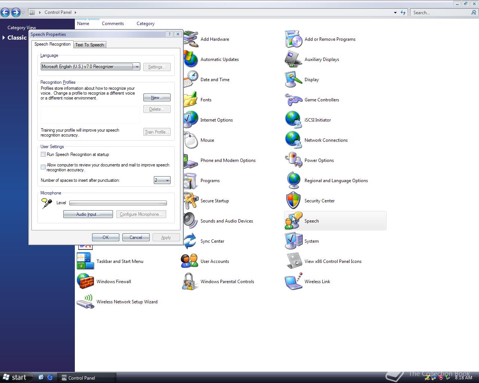Viewport: 479px width, 383px height.
Task: Refresh the Control Panel view
Action: [x=403, y=12]
